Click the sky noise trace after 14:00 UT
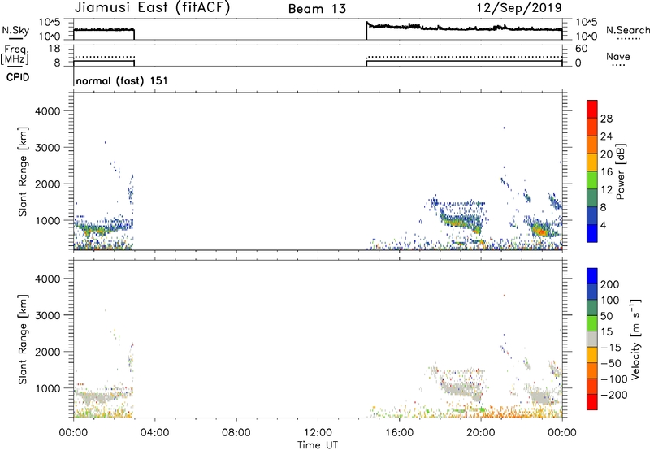The width and height of the screenshot is (650, 450). click(464, 28)
